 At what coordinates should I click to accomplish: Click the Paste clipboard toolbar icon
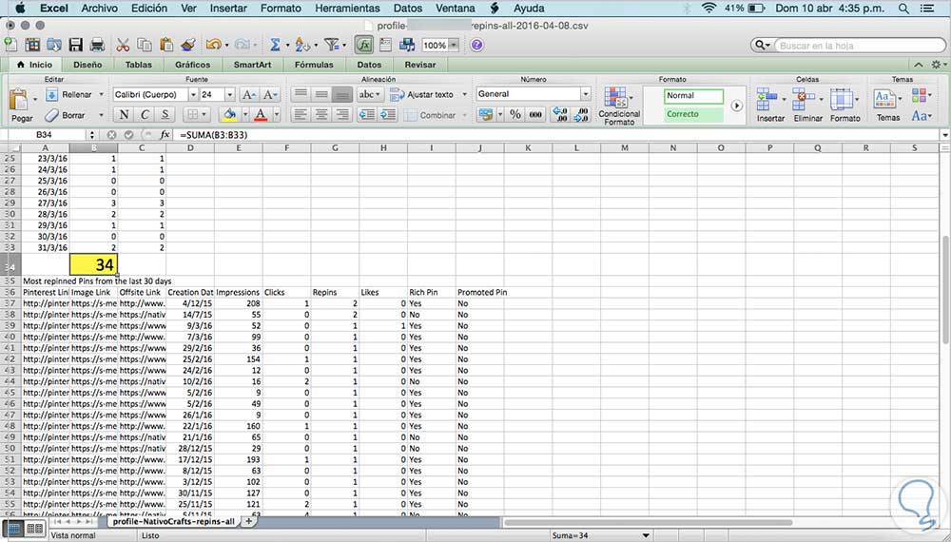tap(166, 45)
